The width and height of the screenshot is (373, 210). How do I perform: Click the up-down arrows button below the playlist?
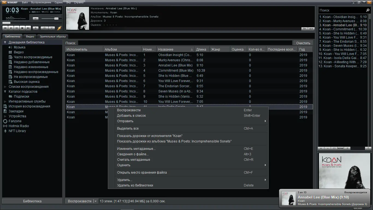(368, 148)
